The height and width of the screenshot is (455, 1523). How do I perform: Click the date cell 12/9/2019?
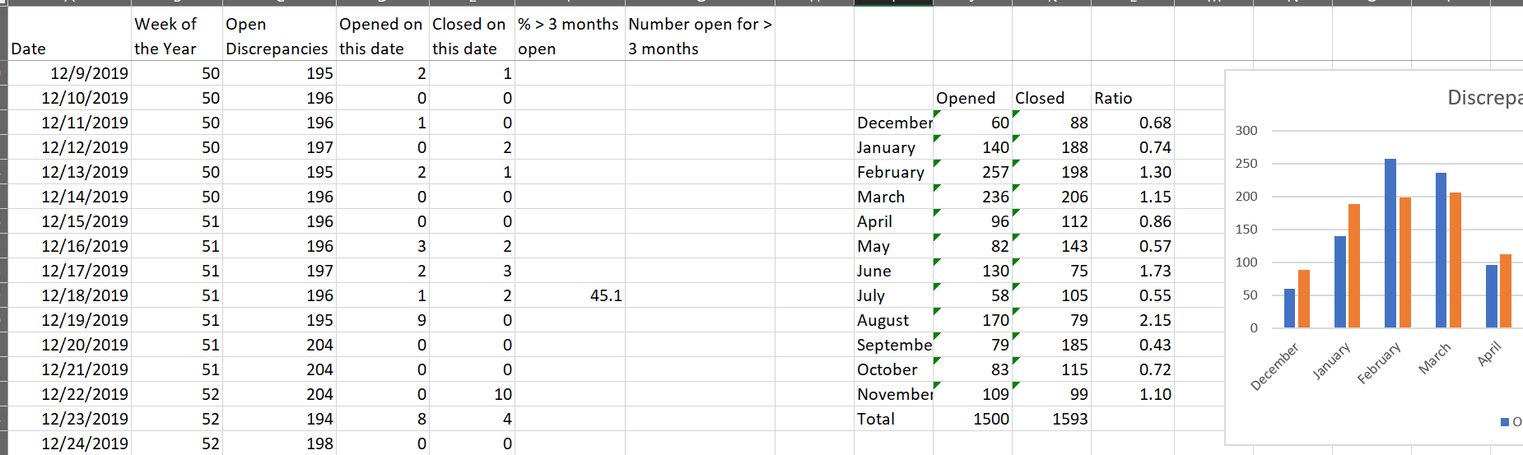pyautogui.click(x=69, y=73)
